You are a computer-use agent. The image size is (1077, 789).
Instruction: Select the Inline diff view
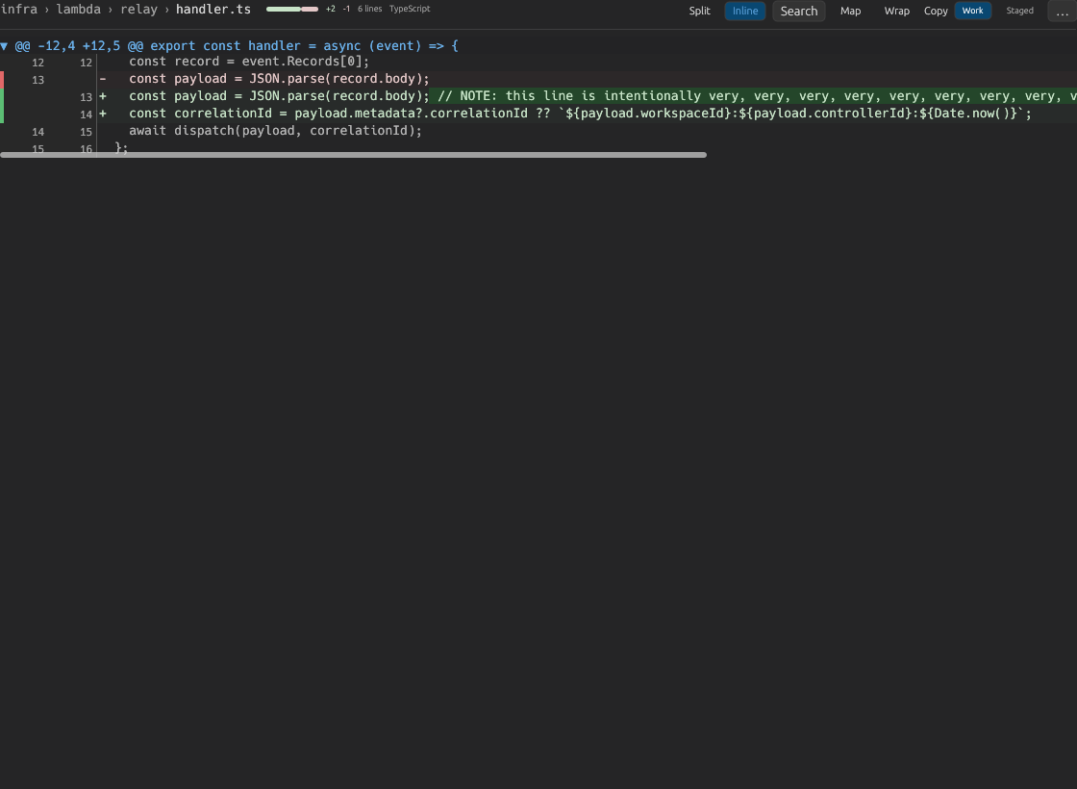click(x=745, y=11)
